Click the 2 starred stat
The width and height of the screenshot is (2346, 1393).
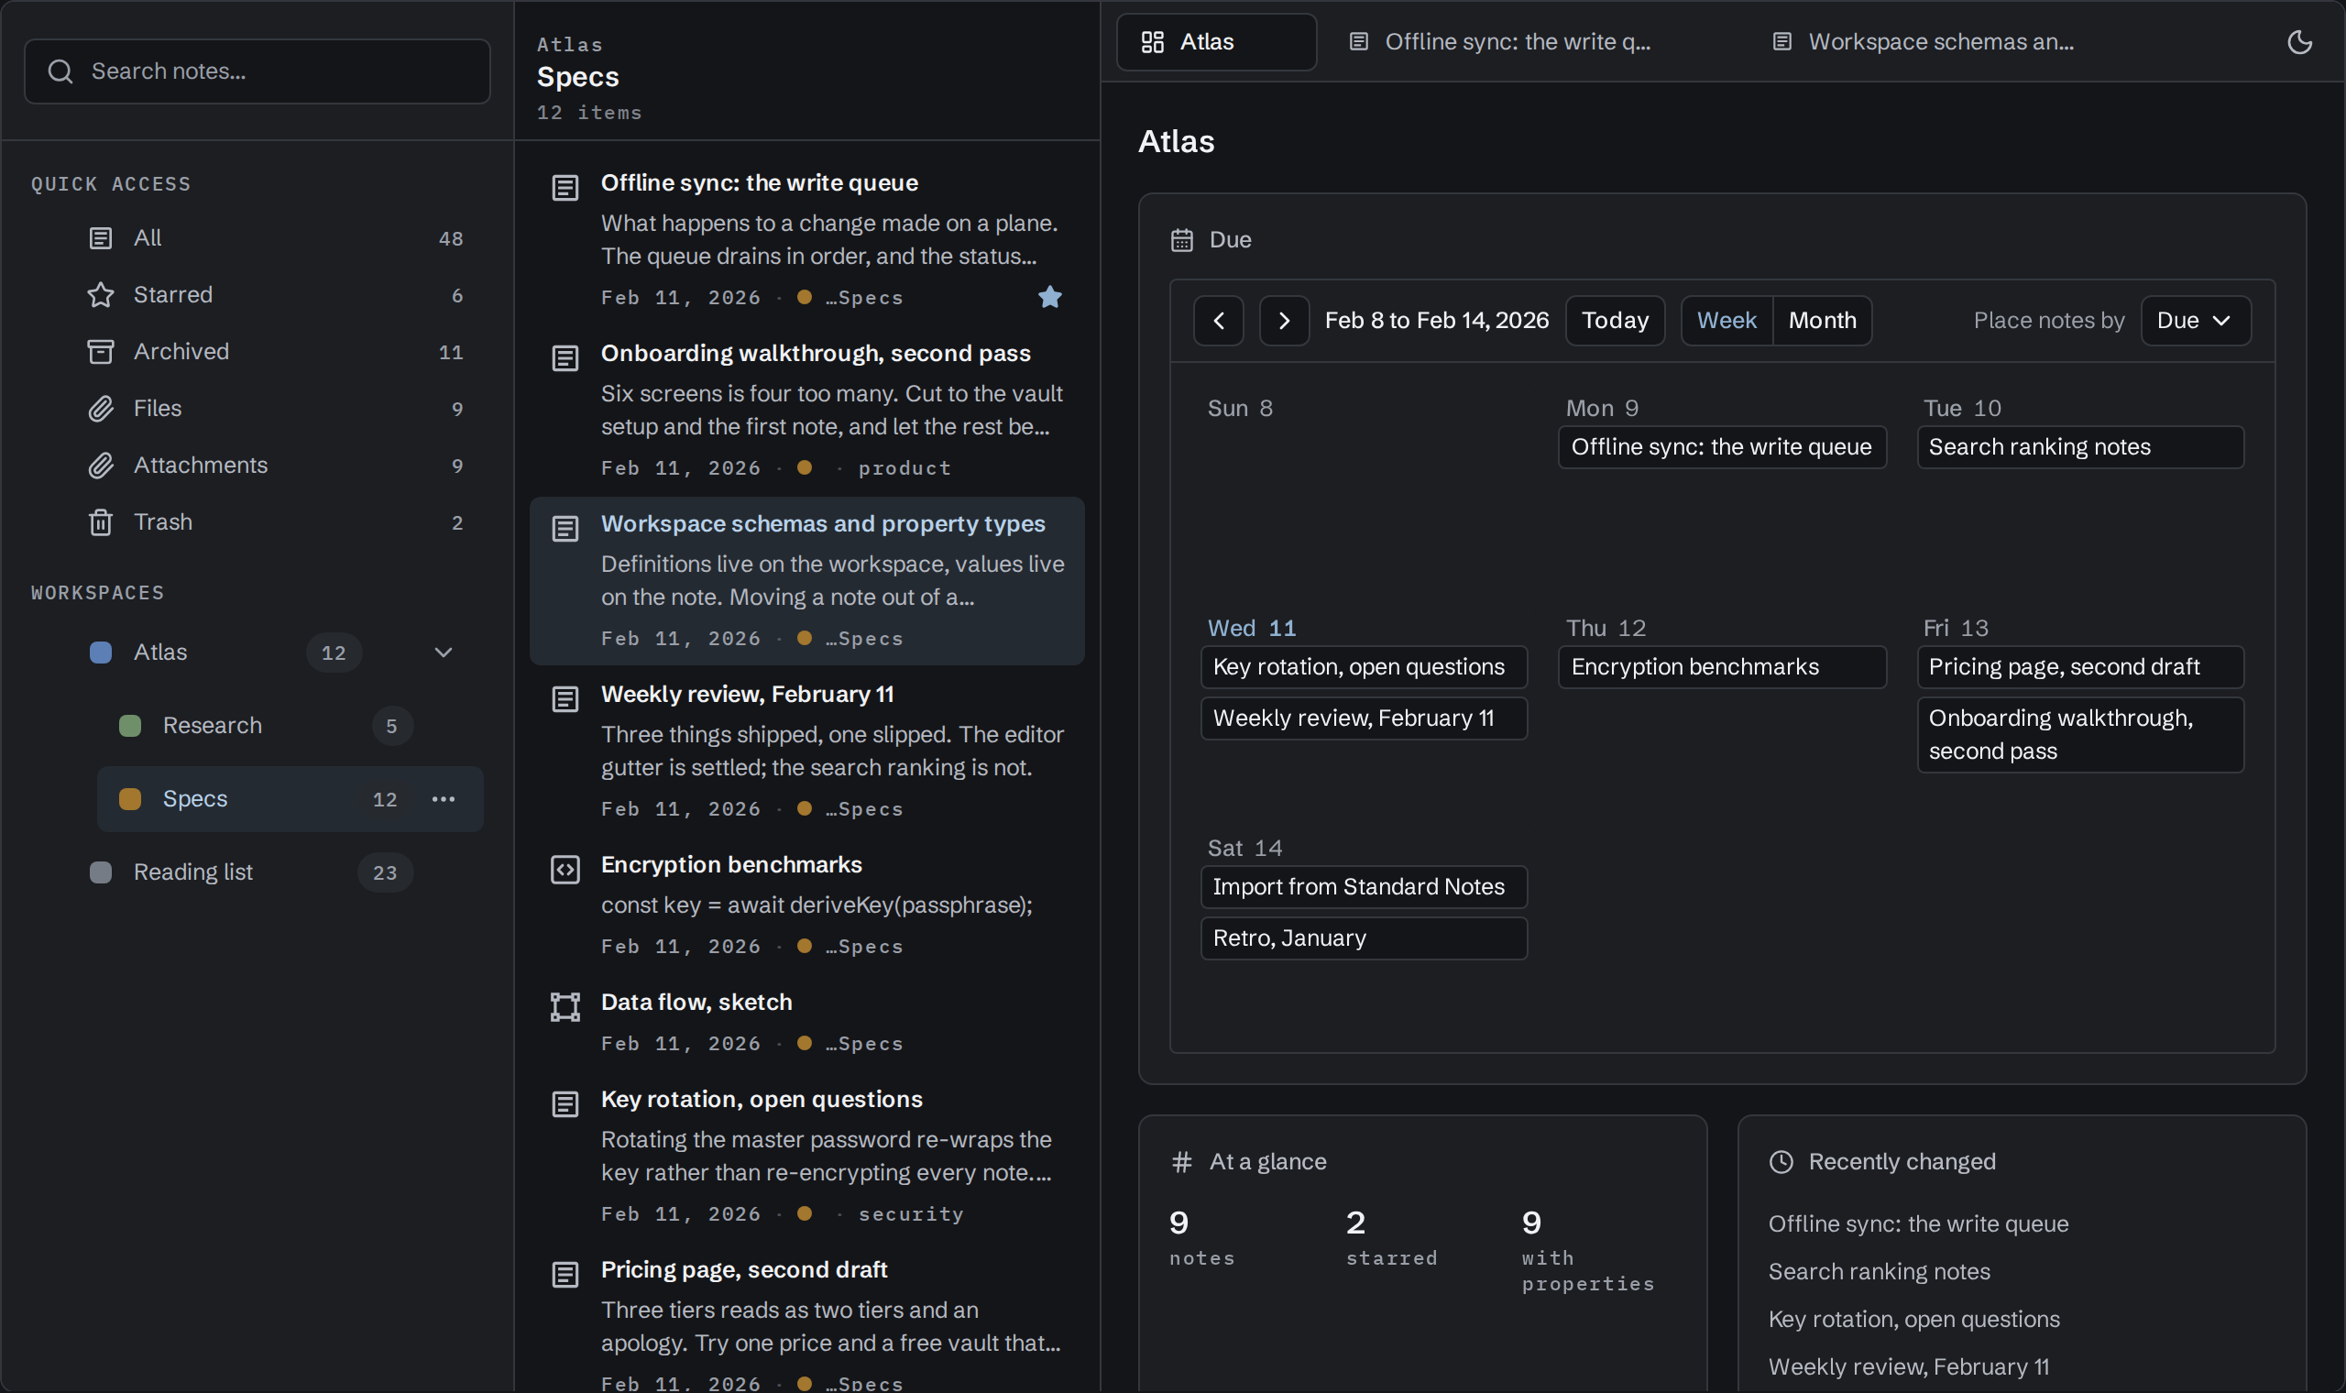click(1391, 1237)
